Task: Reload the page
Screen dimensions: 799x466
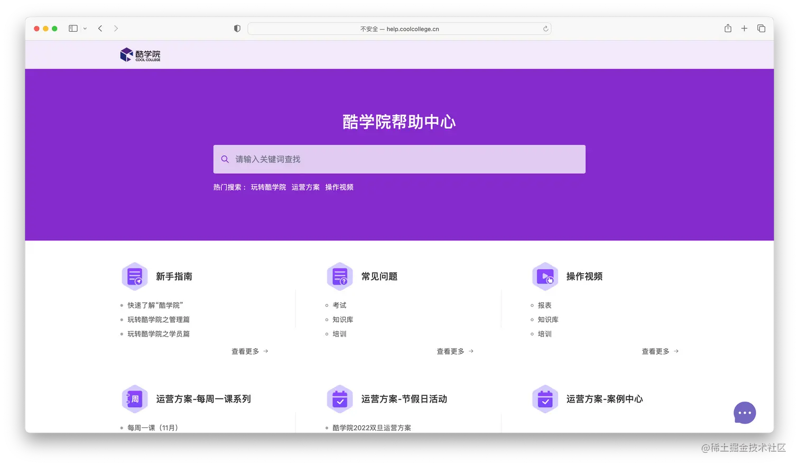Action: (545, 29)
